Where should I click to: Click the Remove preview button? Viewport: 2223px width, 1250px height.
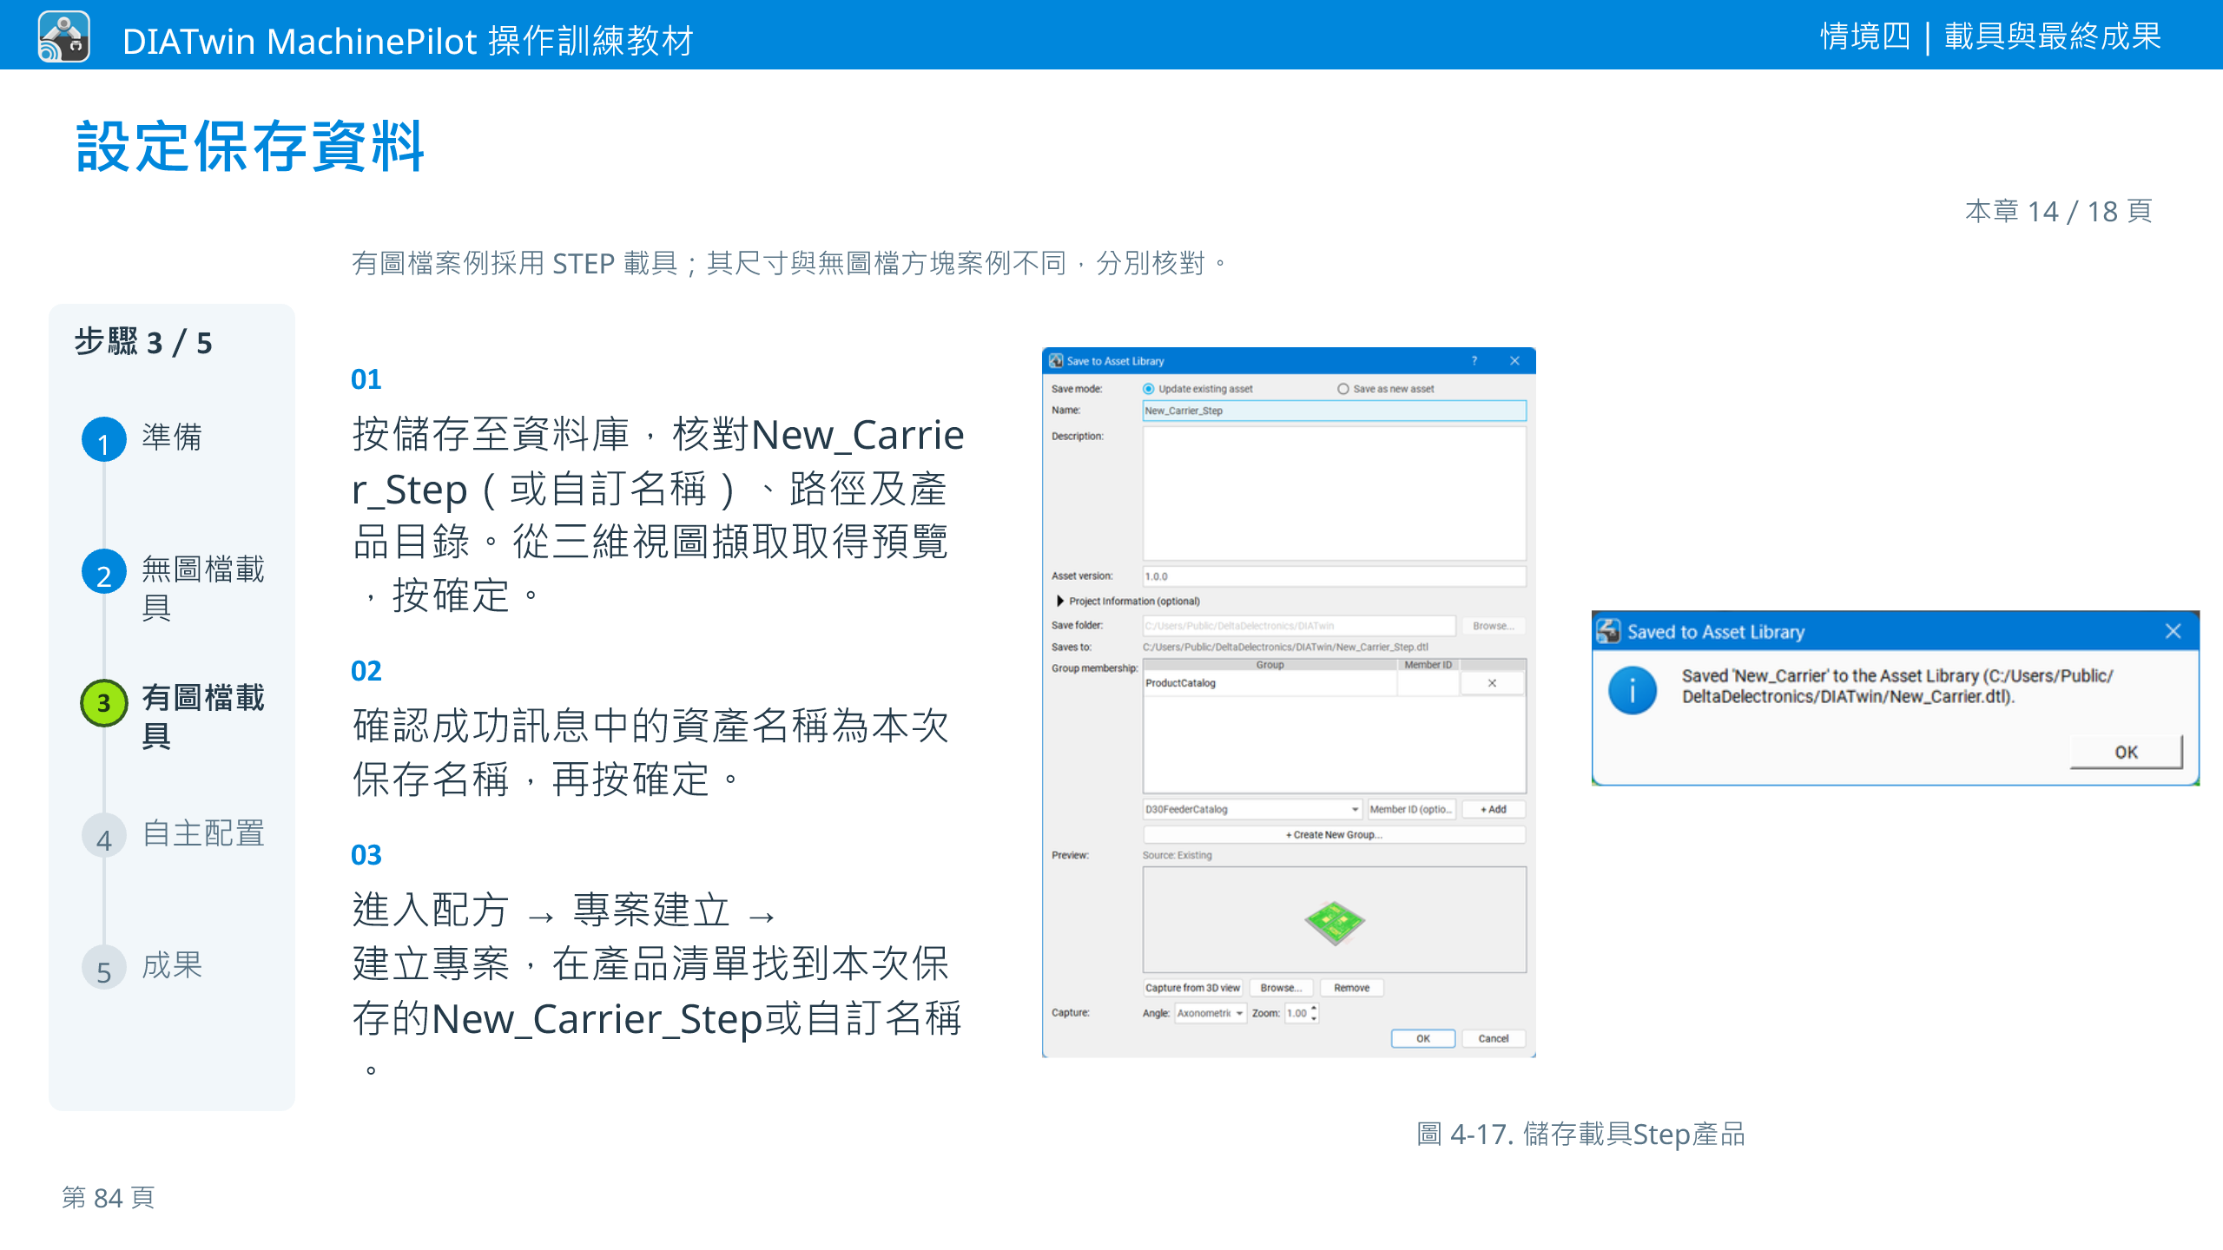point(1351,988)
